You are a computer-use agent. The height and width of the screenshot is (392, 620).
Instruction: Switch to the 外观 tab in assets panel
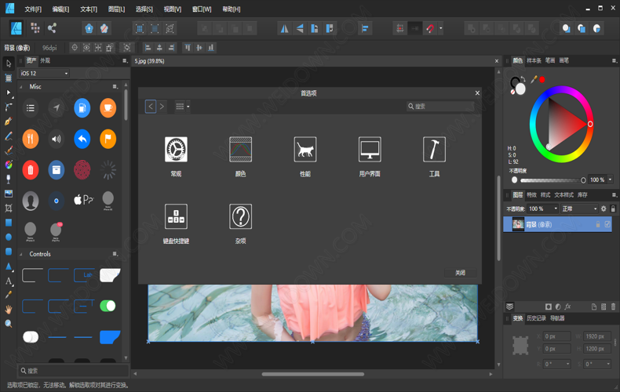45,60
